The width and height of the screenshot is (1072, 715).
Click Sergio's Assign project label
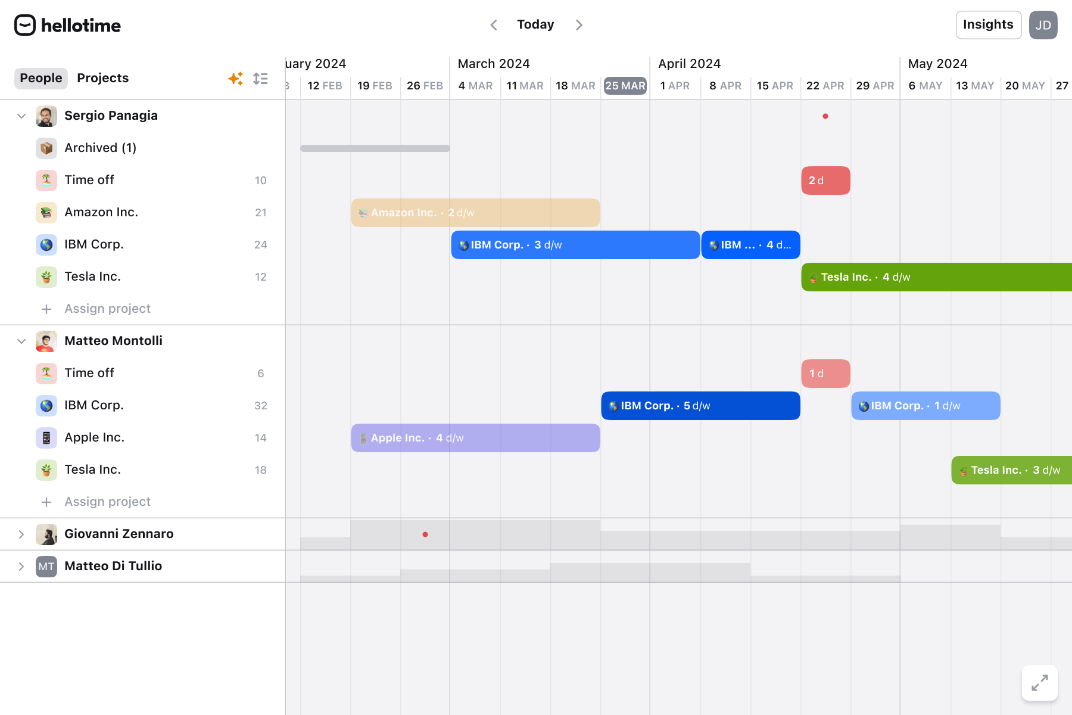point(108,309)
